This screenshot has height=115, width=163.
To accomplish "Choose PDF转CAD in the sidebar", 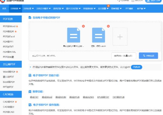I will [8, 112].
